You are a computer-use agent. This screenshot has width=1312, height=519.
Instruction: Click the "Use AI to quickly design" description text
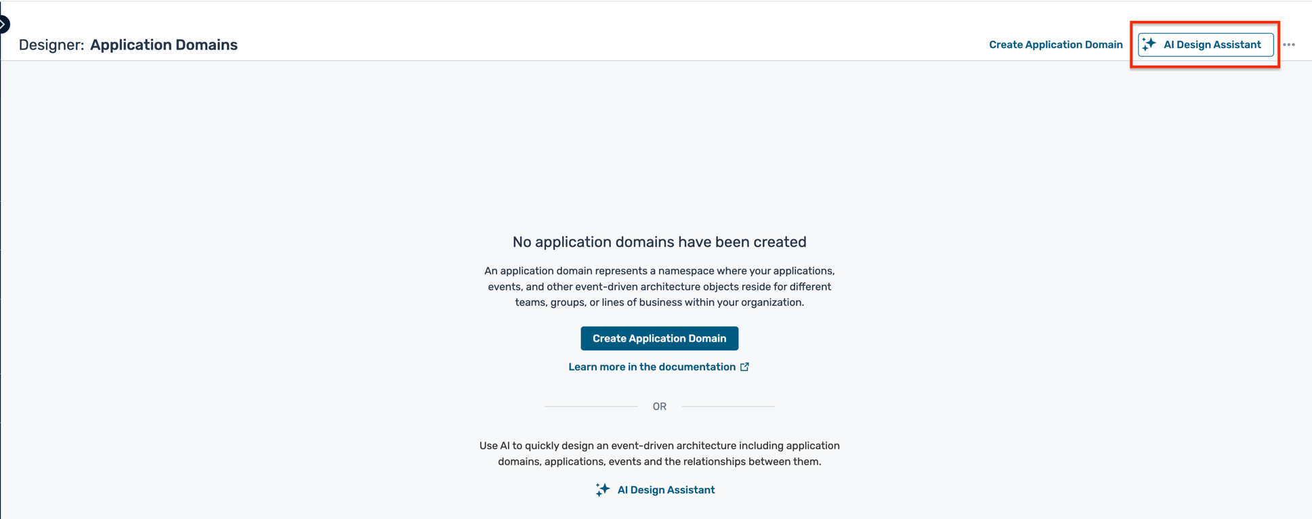[x=659, y=453]
